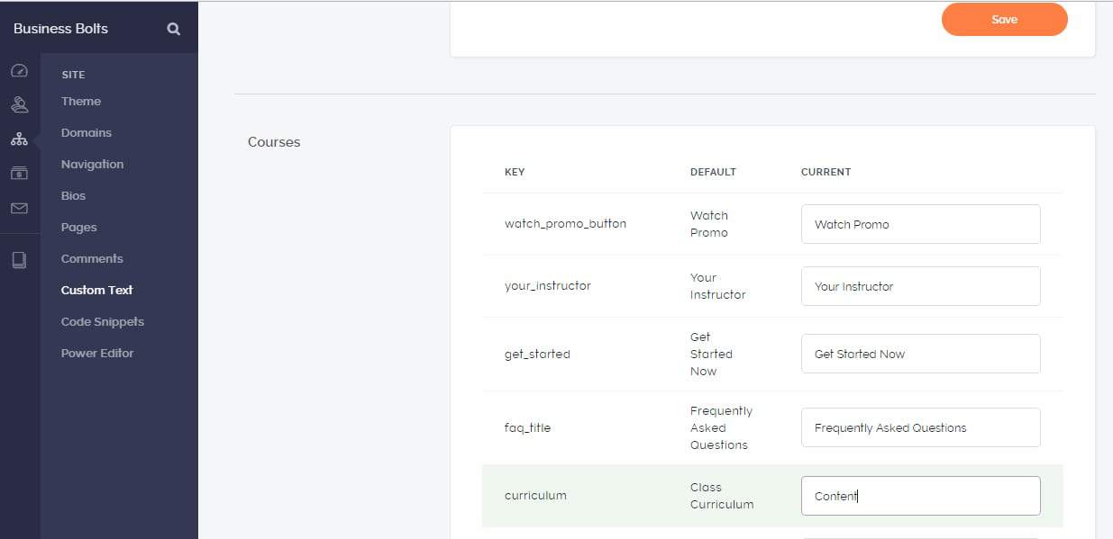Open the Domains menu item
The height and width of the screenshot is (539, 1113).
pos(87,133)
